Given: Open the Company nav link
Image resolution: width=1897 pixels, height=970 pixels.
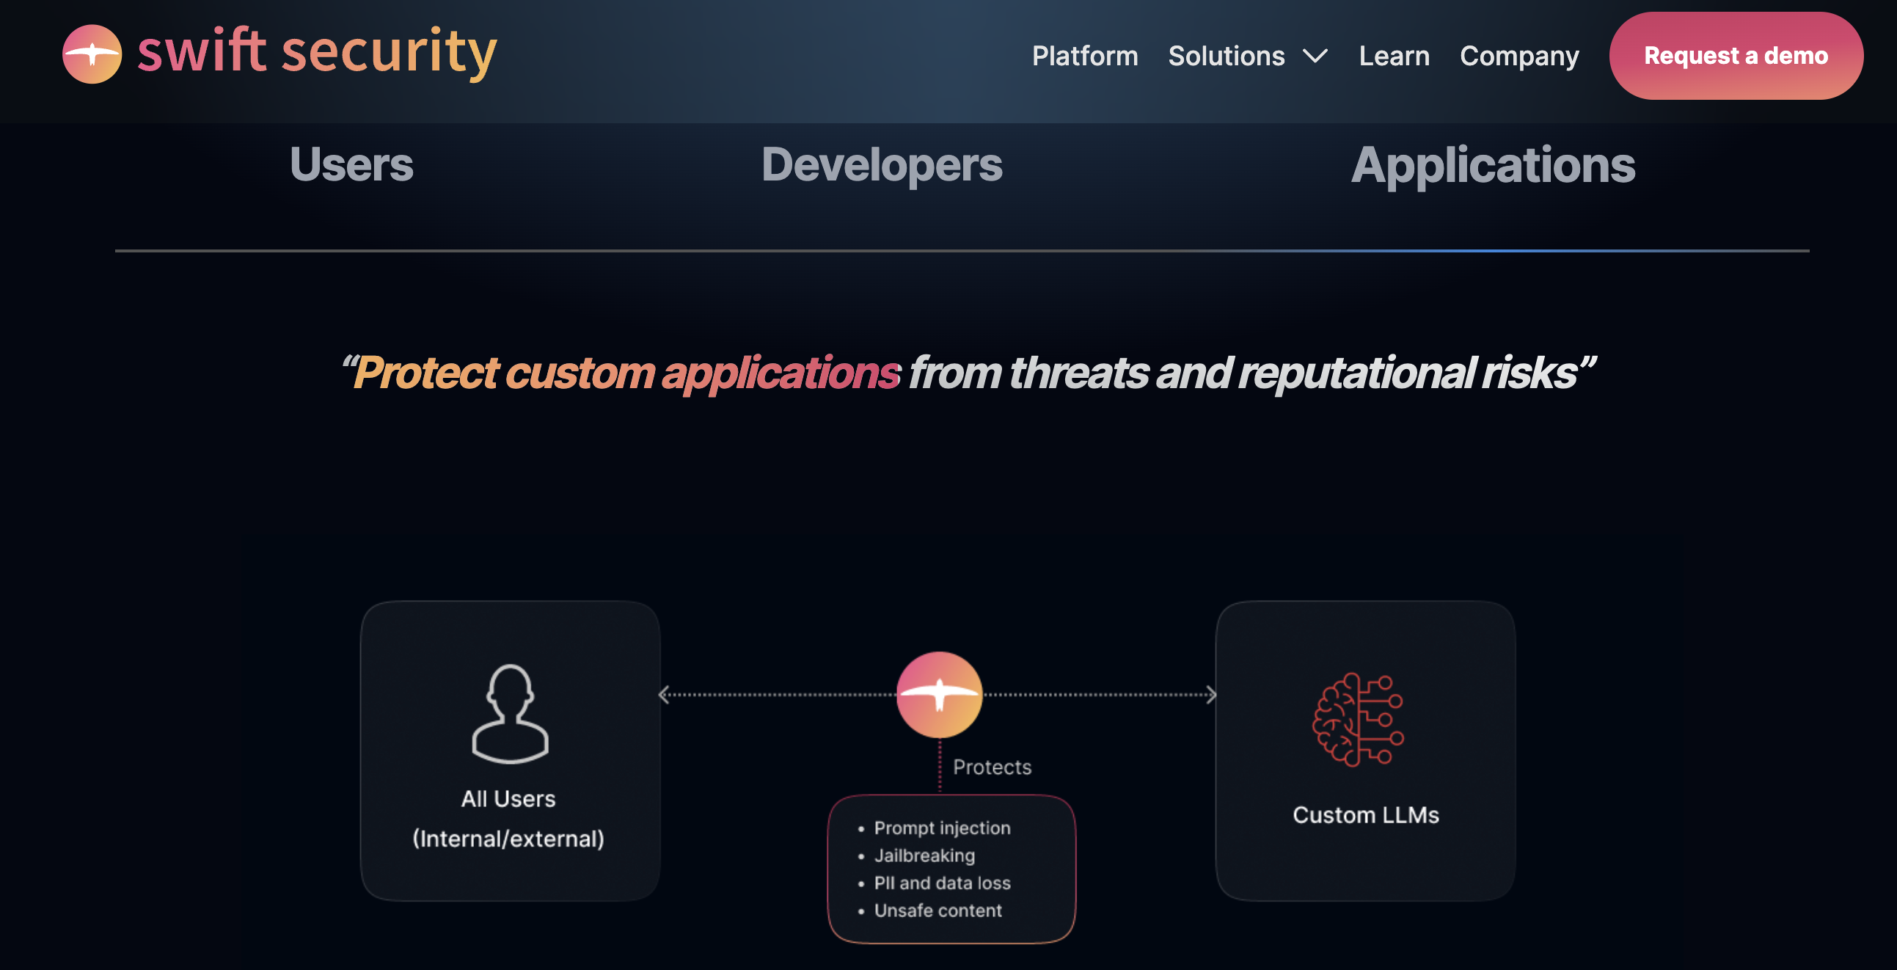Looking at the screenshot, I should pos(1518,56).
